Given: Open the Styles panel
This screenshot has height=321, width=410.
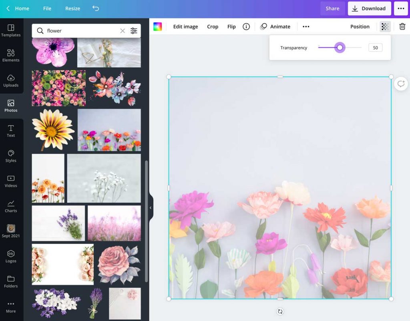Looking at the screenshot, I should click(x=11, y=156).
